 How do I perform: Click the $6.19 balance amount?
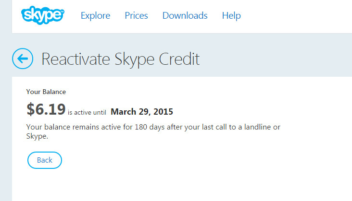pyautogui.click(x=46, y=110)
